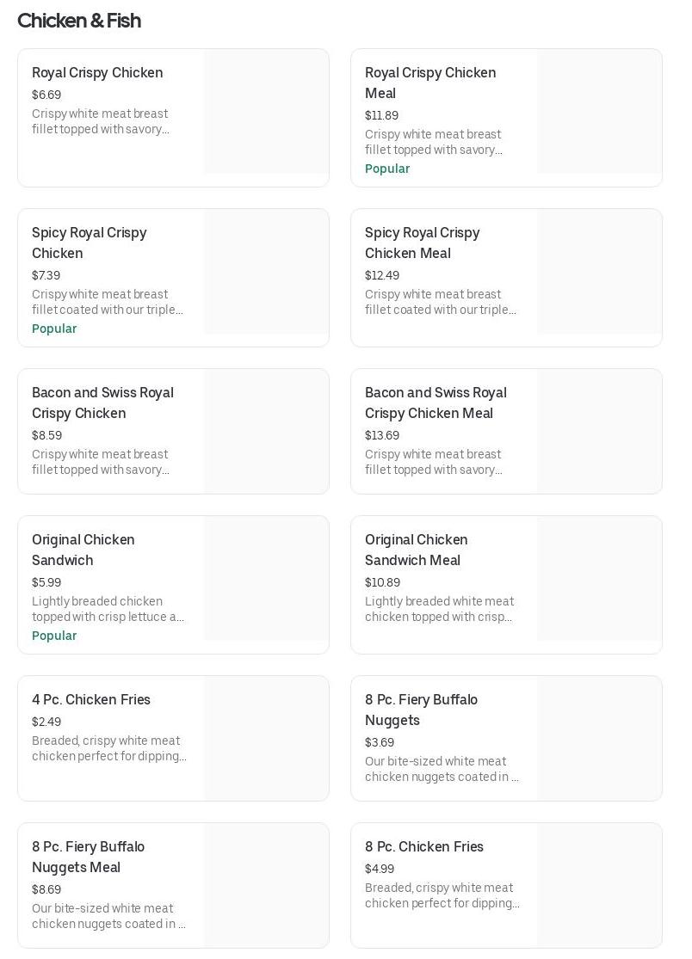692x959 pixels.
Task: Select Bacon and Swiss Royal Crispy Chicken Meal
Action: [436, 403]
